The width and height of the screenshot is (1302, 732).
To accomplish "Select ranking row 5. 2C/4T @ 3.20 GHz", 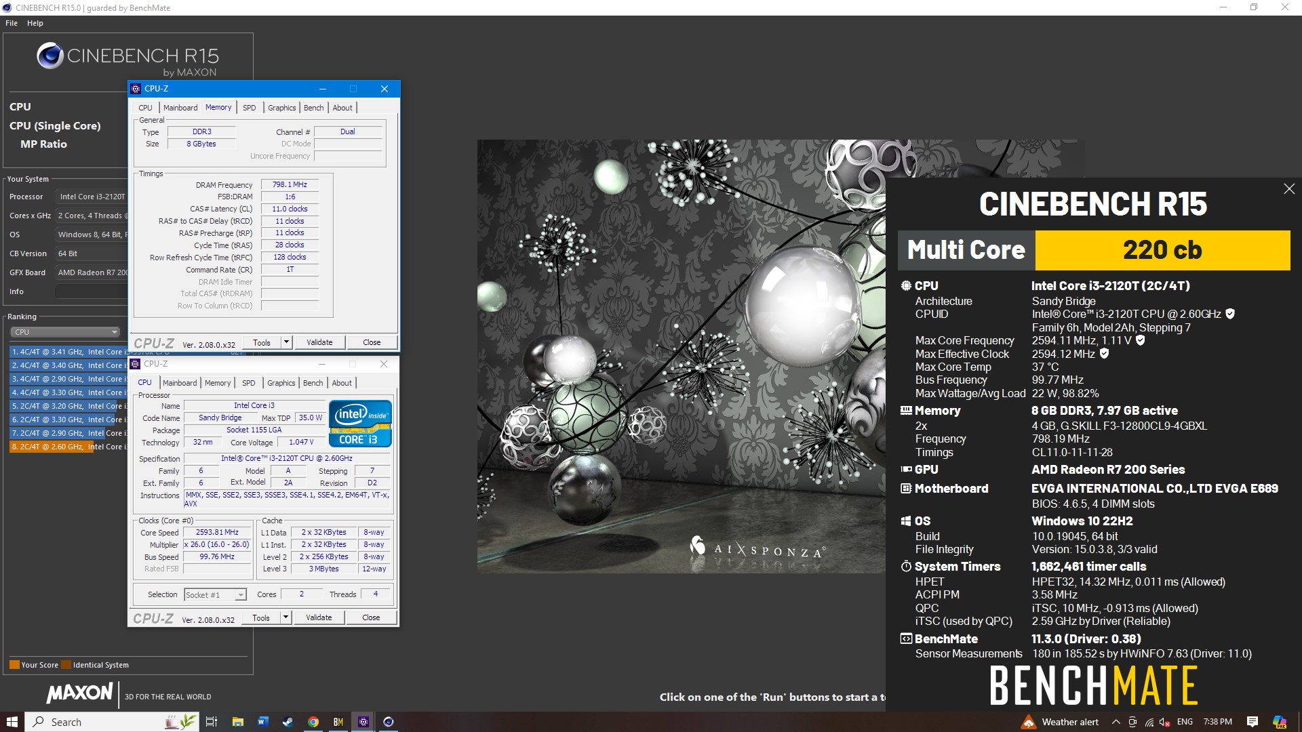I will click(x=68, y=406).
